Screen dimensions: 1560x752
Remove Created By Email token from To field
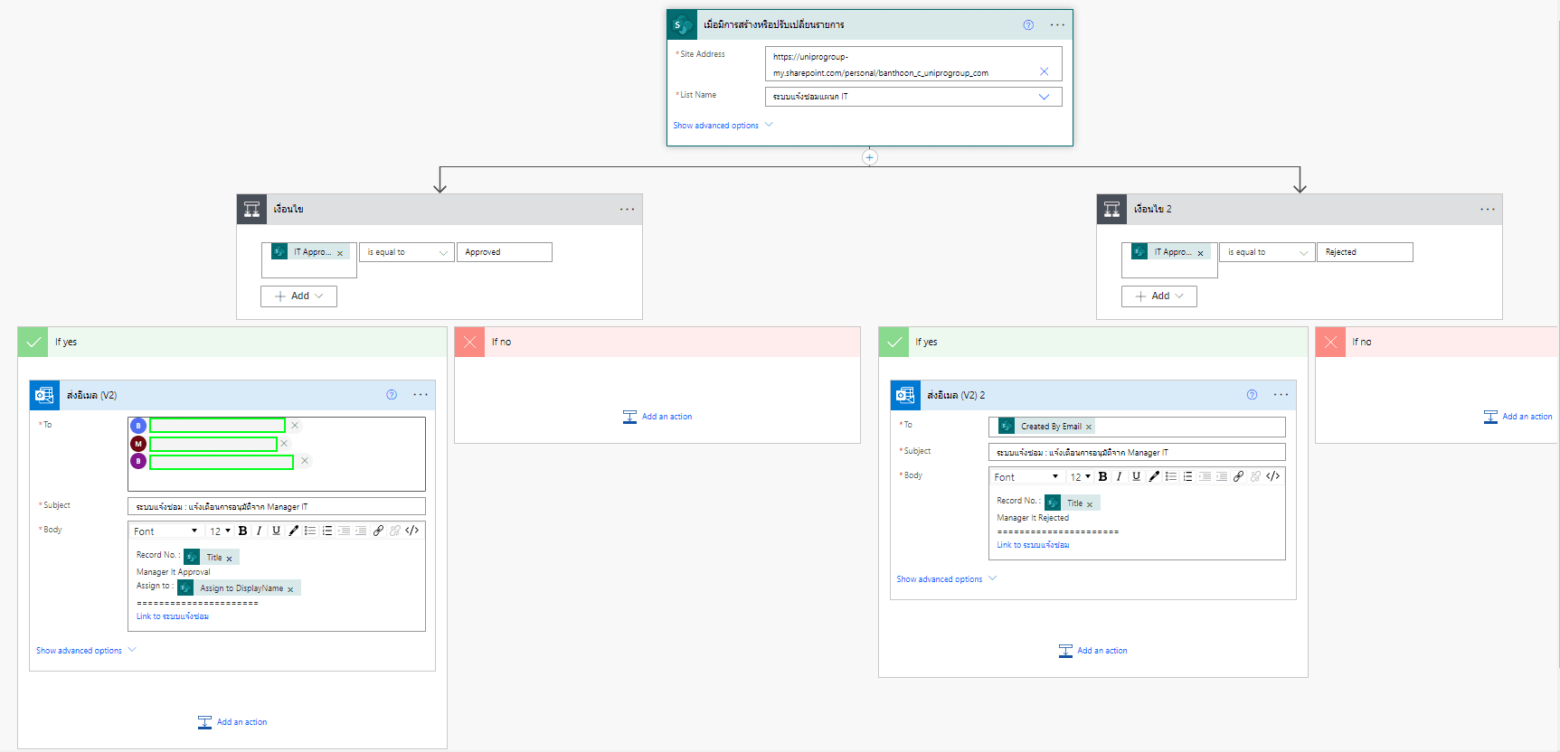click(x=1089, y=428)
